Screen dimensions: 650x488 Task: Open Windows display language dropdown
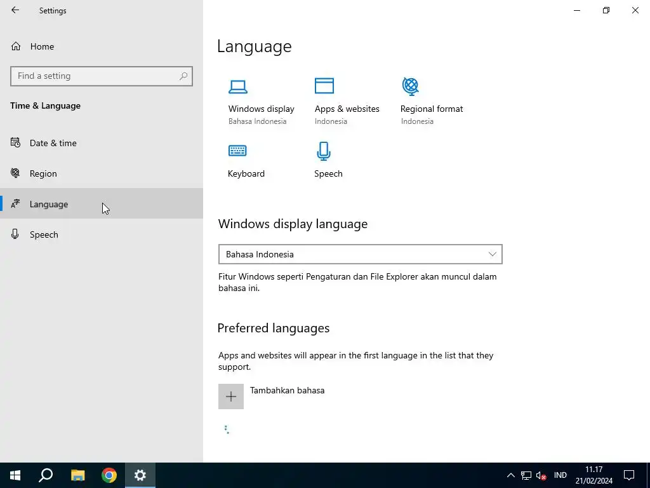click(361, 254)
